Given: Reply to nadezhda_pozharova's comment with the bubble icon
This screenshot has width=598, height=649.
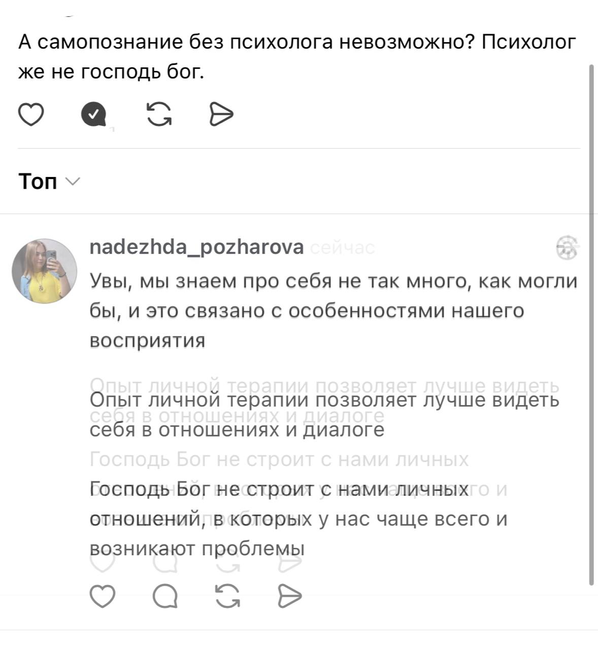Looking at the screenshot, I should 165,596.
